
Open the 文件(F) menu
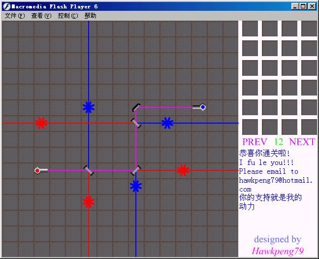tap(15, 16)
